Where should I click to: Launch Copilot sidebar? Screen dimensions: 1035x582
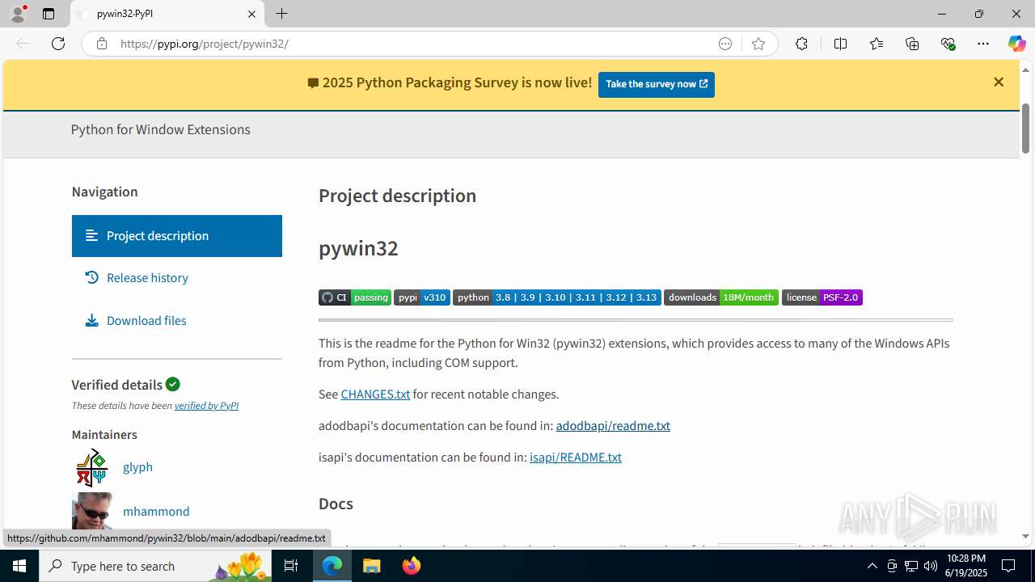pos(1016,44)
